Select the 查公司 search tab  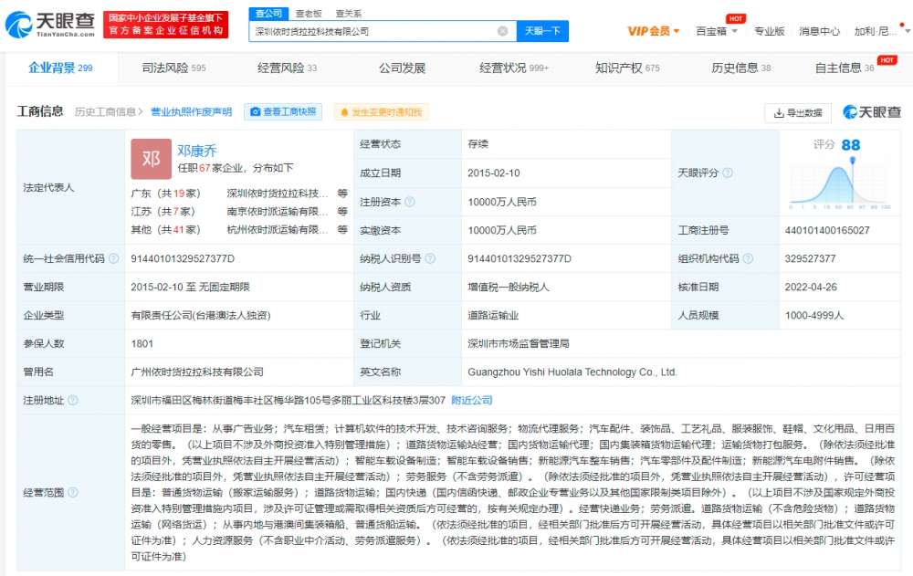(x=268, y=14)
